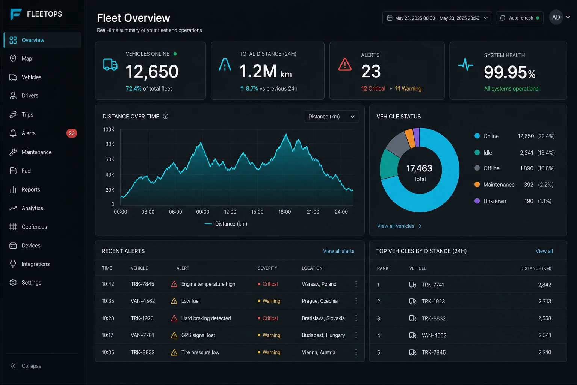Open row menu for Low fuel alert
Image resolution: width=577 pixels, height=385 pixels.
coord(356,301)
